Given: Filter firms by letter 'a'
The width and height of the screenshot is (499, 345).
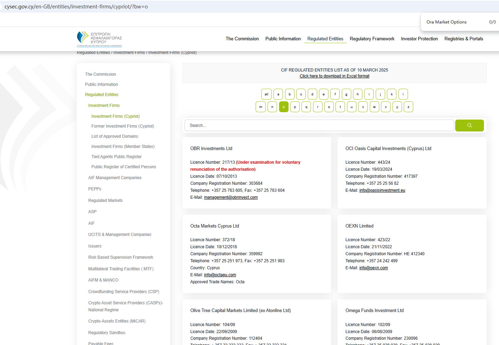Looking at the screenshot, I should tap(278, 94).
